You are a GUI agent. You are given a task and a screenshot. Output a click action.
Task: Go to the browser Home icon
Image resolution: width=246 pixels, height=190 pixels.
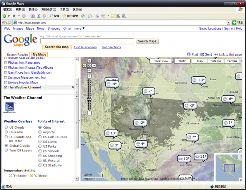pyautogui.click(x=45, y=16)
